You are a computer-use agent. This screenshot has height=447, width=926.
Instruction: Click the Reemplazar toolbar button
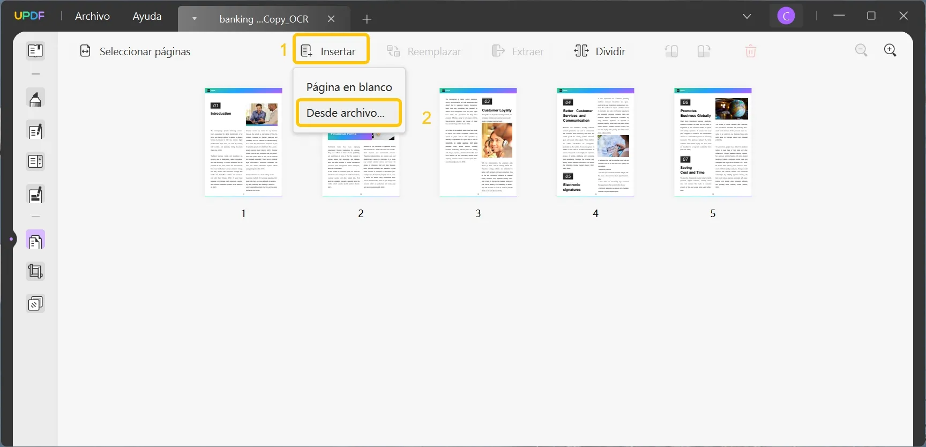click(x=424, y=51)
